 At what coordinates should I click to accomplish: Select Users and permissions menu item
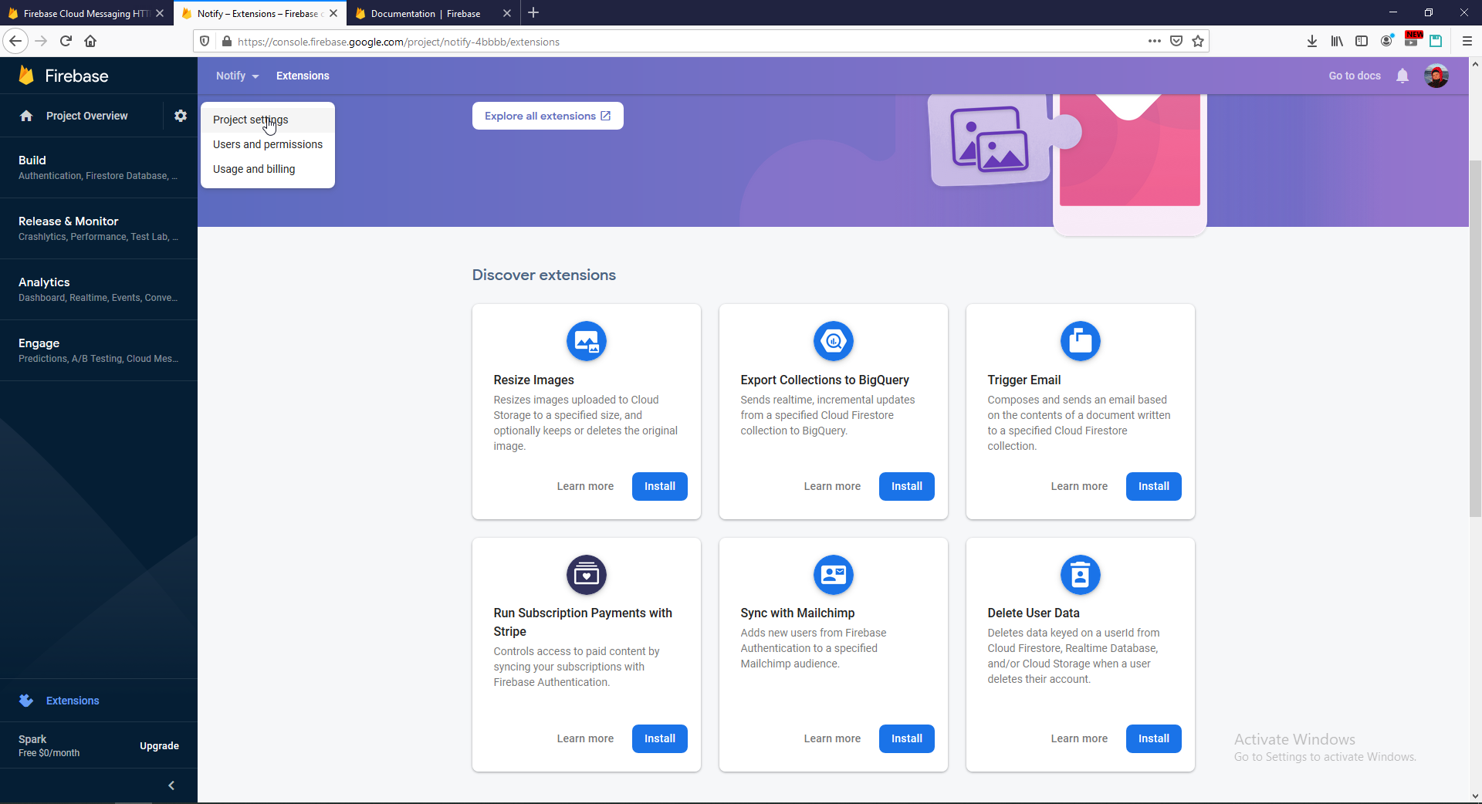pyautogui.click(x=268, y=144)
